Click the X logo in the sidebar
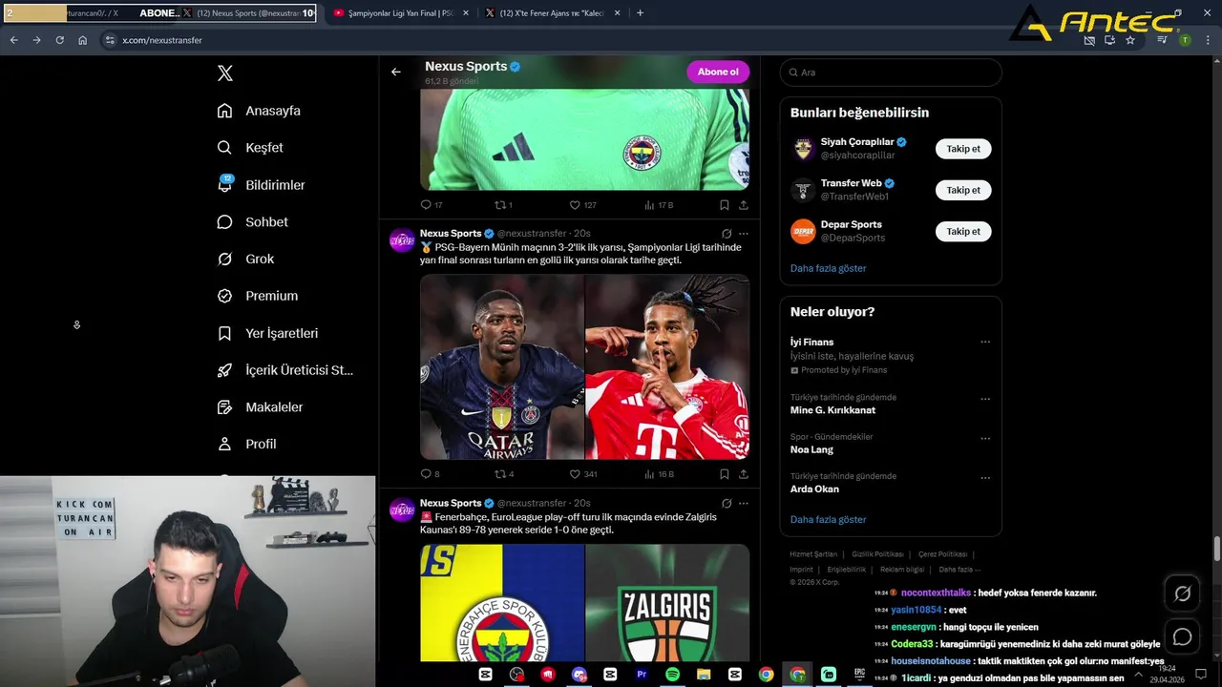Image resolution: width=1222 pixels, height=687 pixels. pyautogui.click(x=225, y=73)
